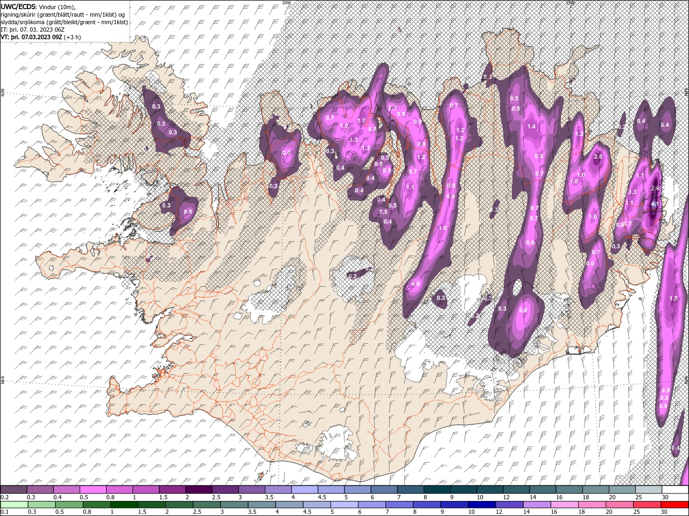
Task: Select the upper legend swatch starting at 0.2
Action: [13, 490]
